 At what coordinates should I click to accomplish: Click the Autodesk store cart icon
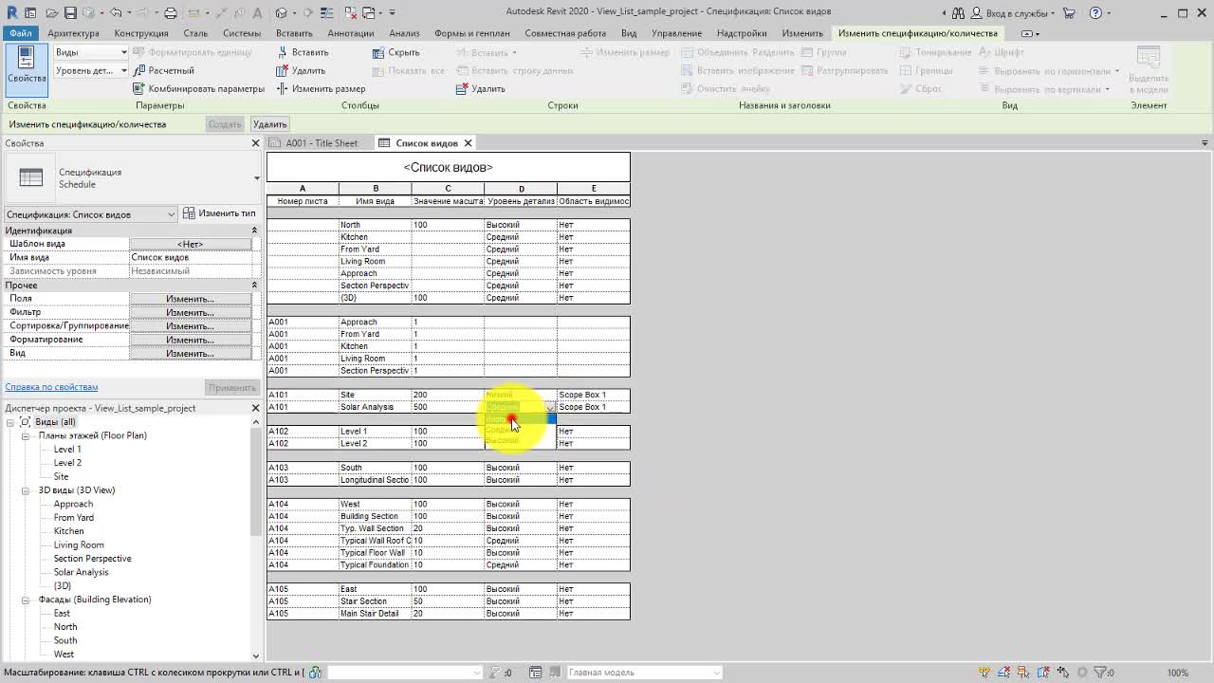1070,13
